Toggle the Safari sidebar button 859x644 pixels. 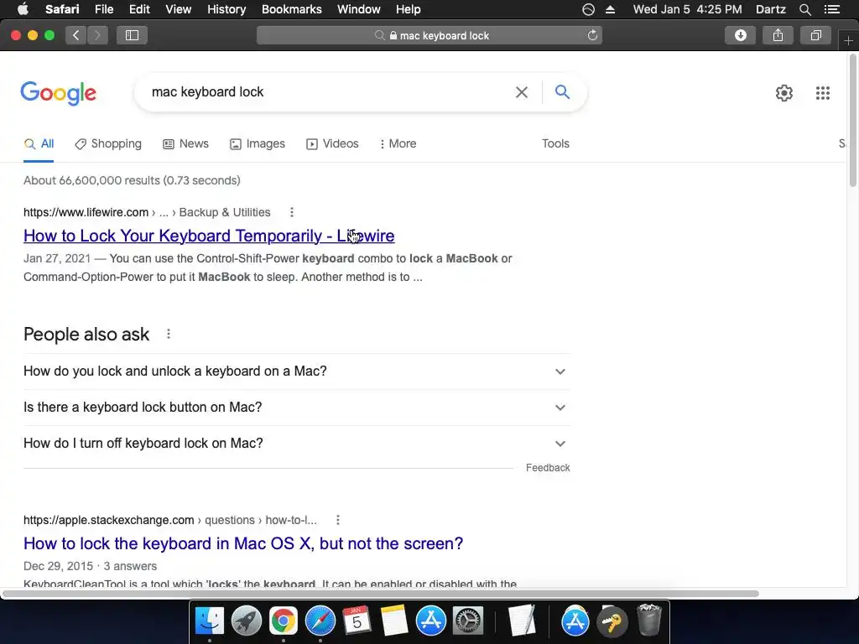132,35
